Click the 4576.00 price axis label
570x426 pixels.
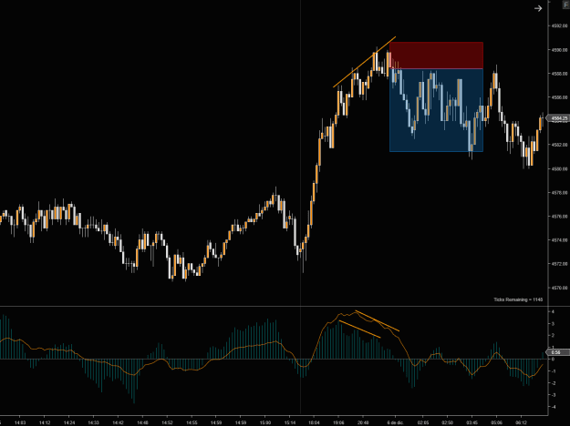(559, 217)
